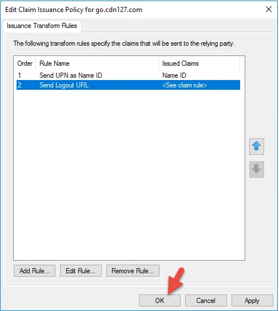The image size is (279, 311).
Task: Move selected rule up with blue arrow
Action: click(256, 146)
